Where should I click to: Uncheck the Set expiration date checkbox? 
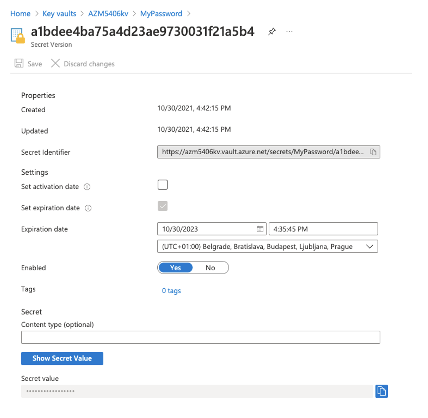pyautogui.click(x=163, y=206)
